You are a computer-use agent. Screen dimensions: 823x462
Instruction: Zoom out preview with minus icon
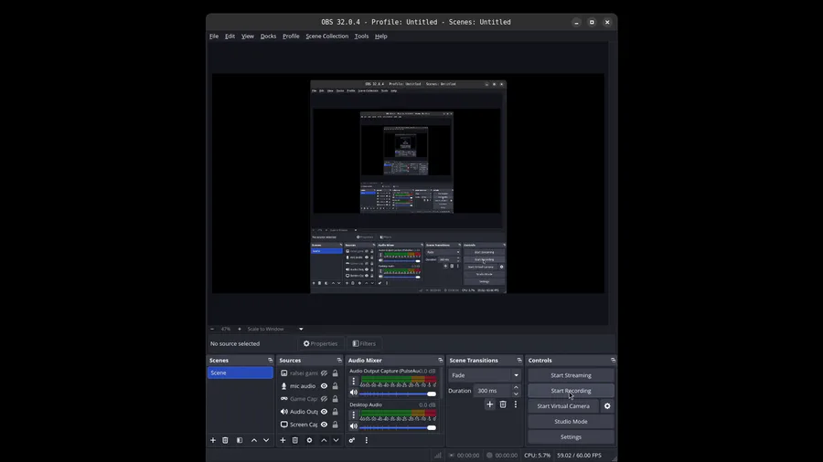click(212, 329)
